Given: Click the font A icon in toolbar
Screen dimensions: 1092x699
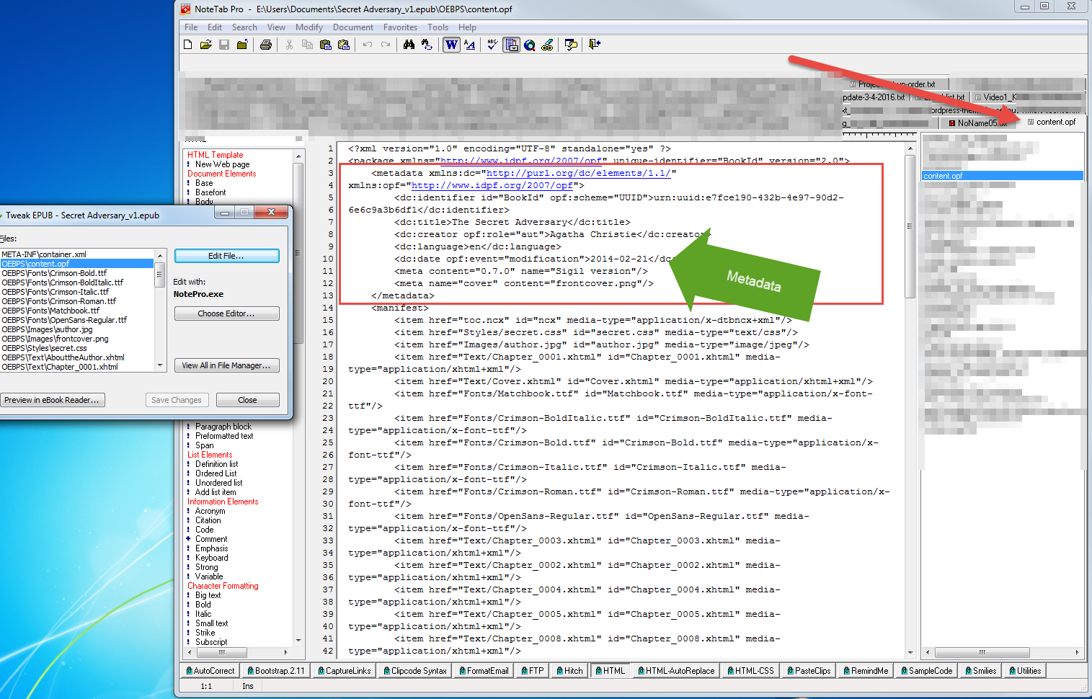Looking at the screenshot, I should coord(470,45).
